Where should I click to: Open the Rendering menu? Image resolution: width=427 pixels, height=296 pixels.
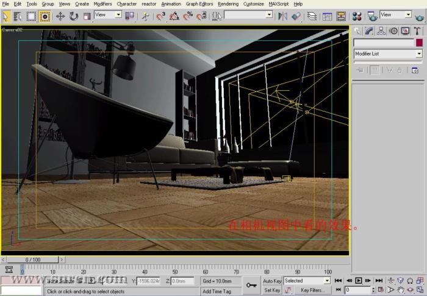[228, 4]
